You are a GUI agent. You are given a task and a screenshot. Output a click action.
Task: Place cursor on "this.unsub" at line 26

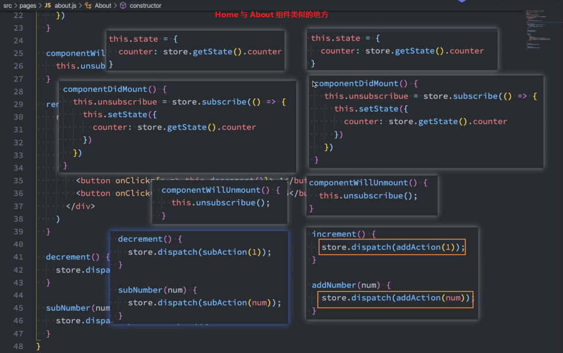tap(80, 65)
